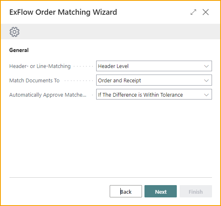Click the Automatically Approve Matche... label
Screen dimensions: 221x206
(x=48, y=95)
